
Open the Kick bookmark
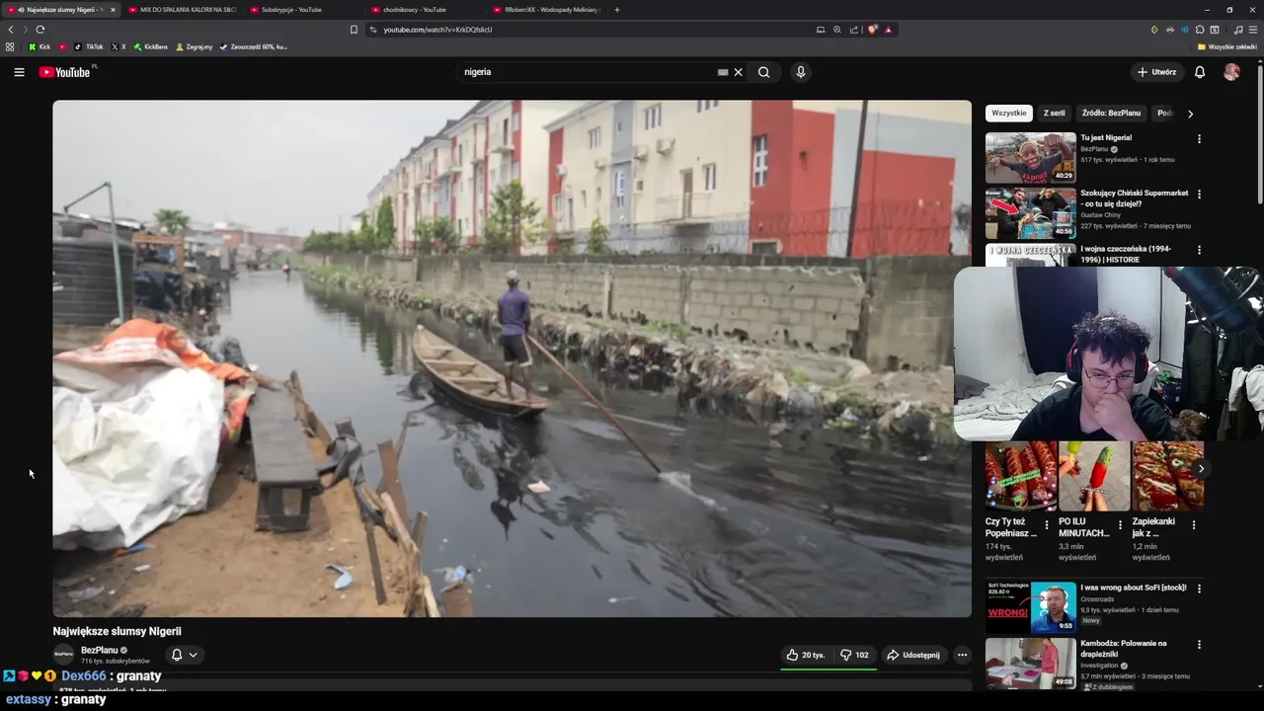coord(39,46)
